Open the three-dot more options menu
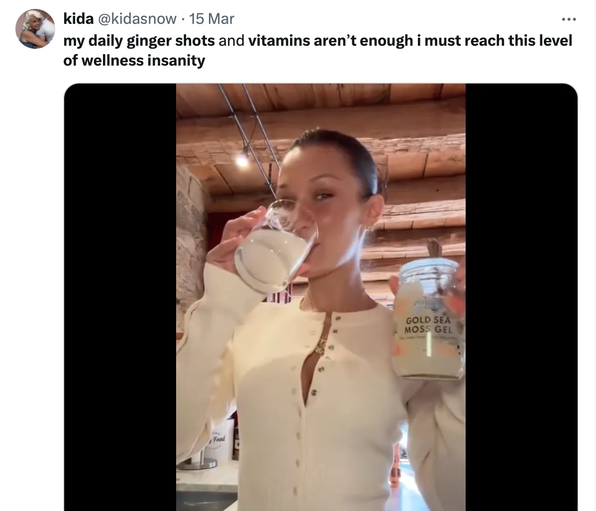Screen dimensions: 596x511 [569, 19]
